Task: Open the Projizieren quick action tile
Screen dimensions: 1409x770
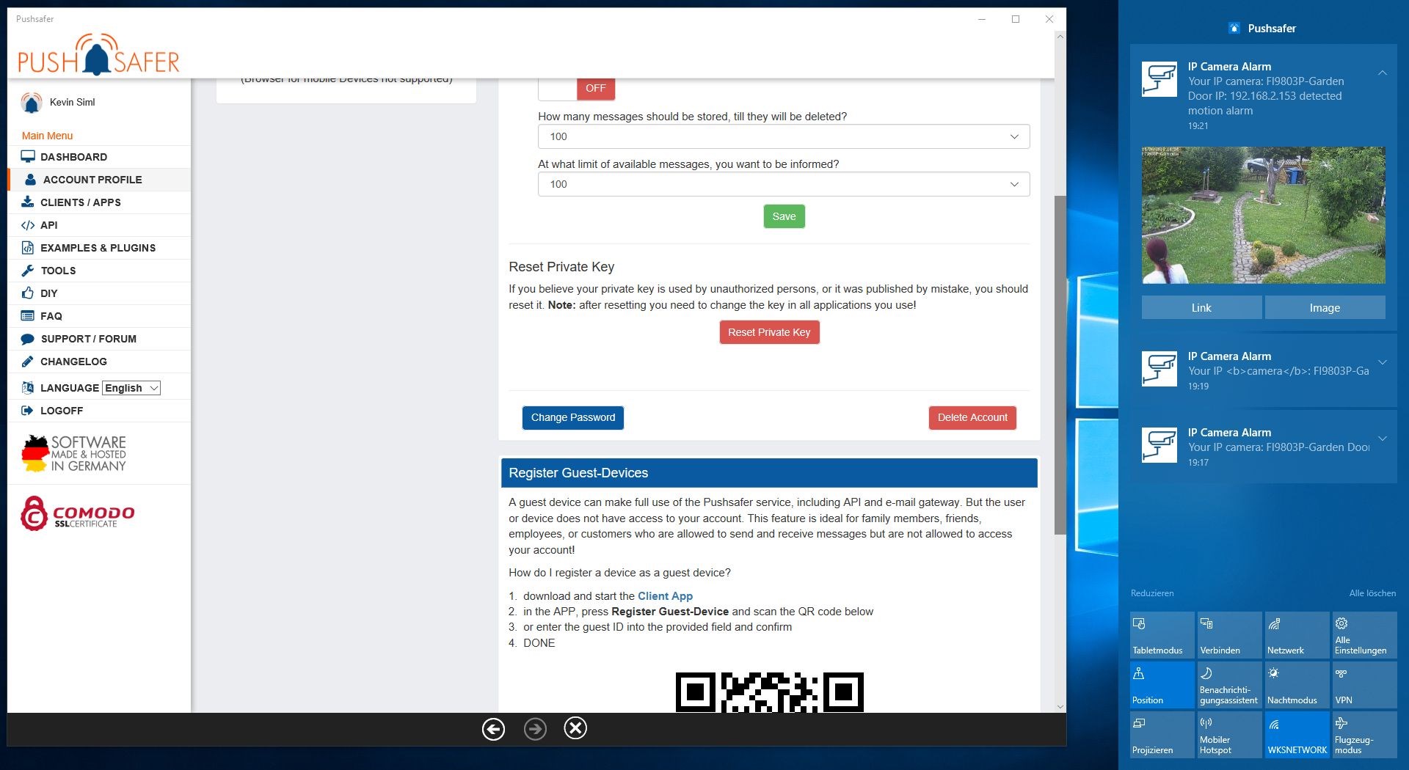Action: tap(1162, 735)
